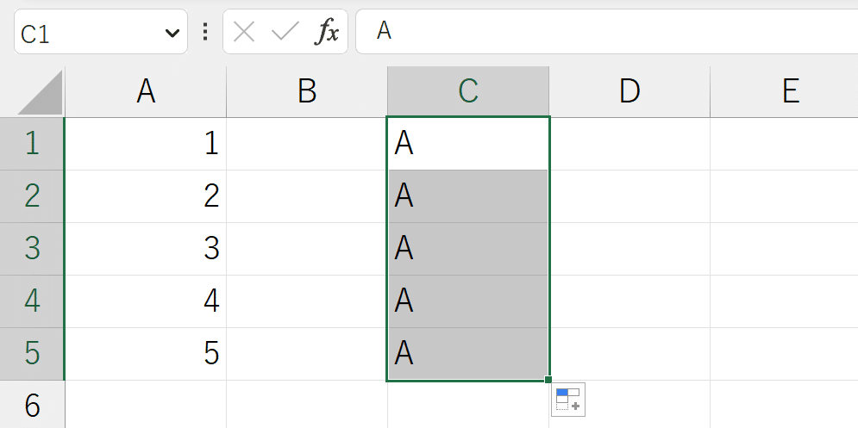Select cell C5 containing A
The width and height of the screenshot is (858, 428).
point(468,354)
